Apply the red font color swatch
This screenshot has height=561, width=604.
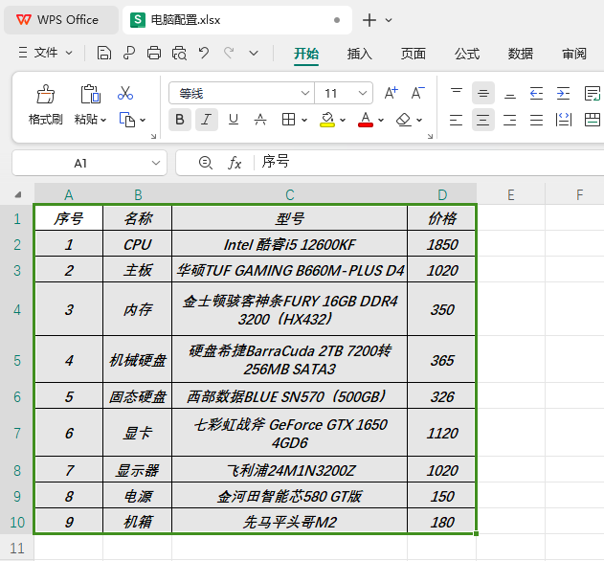tap(366, 120)
